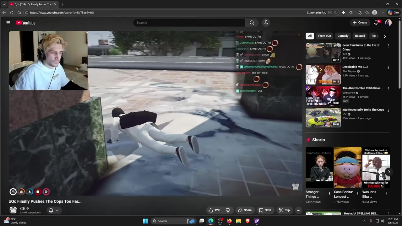Select the Related filter chip
This screenshot has height=226, width=402.
click(x=360, y=36)
